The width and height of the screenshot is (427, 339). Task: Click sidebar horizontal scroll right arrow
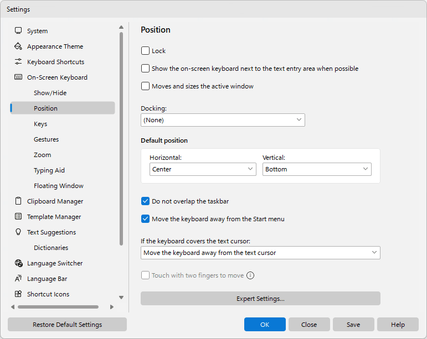[112, 307]
